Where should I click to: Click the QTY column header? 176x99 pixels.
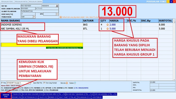click(x=105, y=21)
